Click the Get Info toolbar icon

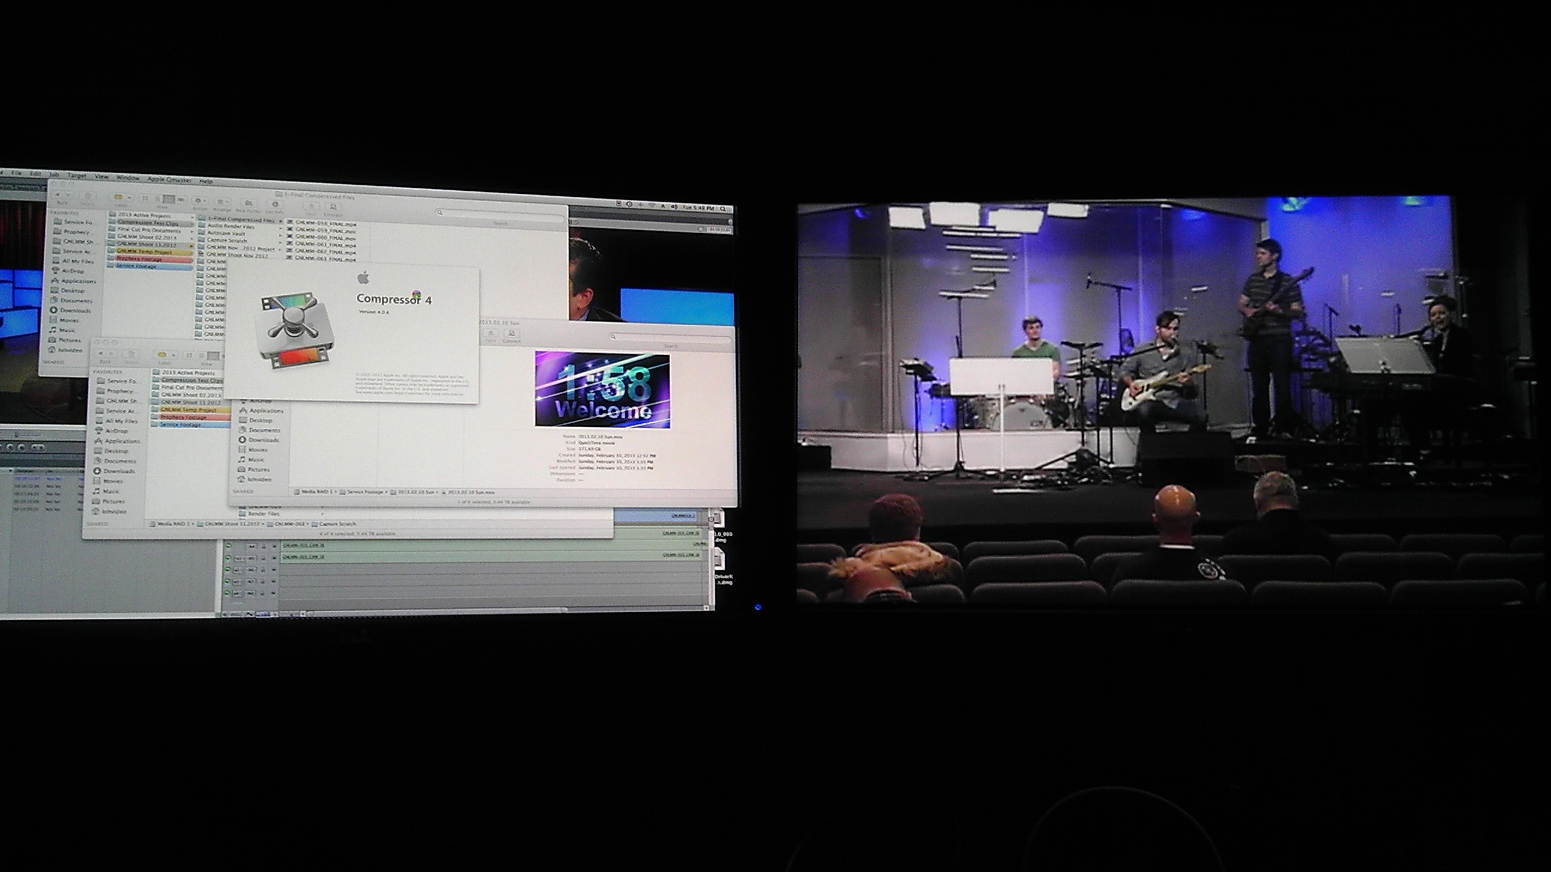274,204
